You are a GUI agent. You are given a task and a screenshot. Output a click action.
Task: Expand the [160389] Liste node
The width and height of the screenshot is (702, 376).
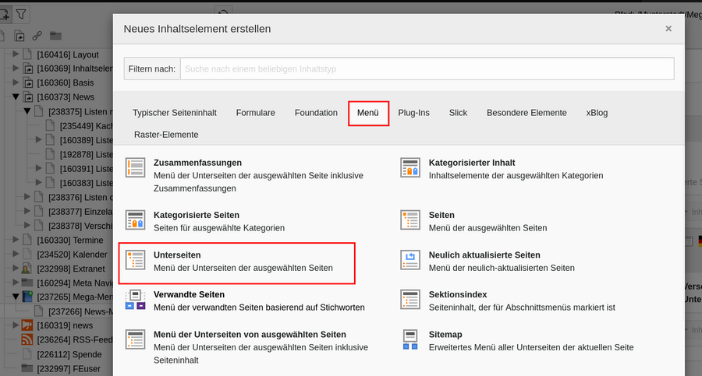(39, 140)
